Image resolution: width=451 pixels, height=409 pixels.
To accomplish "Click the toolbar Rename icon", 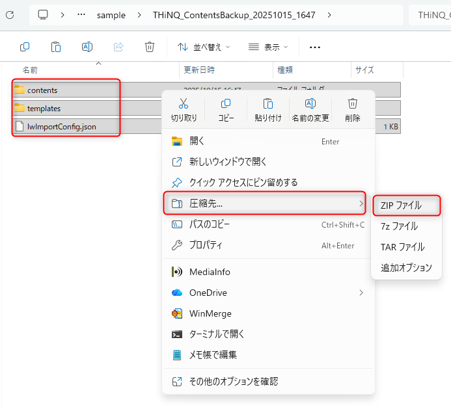I will pos(87,47).
